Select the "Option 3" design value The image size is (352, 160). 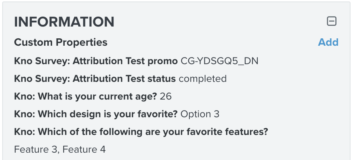coord(200,114)
